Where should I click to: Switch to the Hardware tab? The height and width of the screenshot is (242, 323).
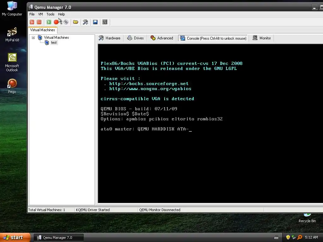[109, 38]
